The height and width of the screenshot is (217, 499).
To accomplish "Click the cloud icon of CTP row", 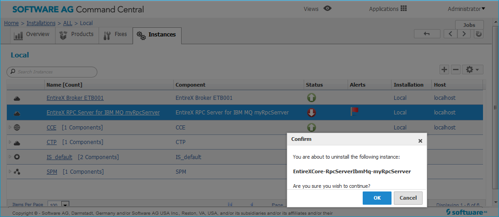I will [17, 143].
